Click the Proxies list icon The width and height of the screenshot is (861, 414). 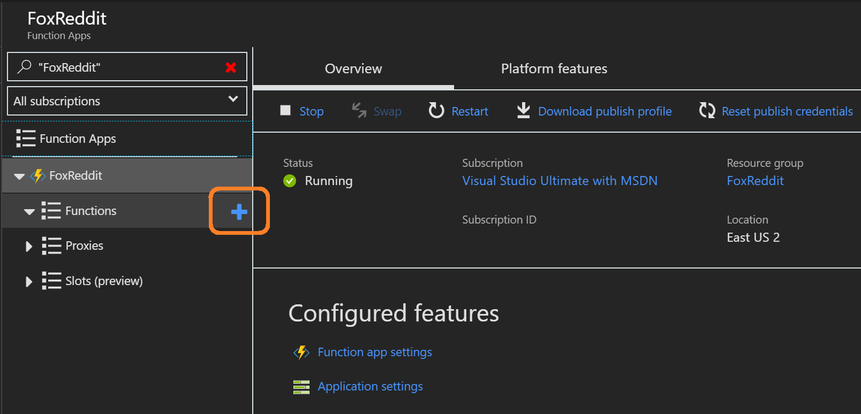point(51,246)
